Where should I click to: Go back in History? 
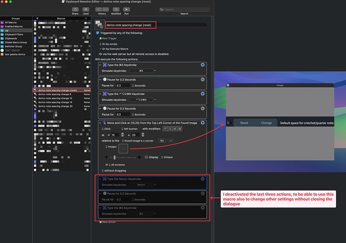click(x=99, y=10)
